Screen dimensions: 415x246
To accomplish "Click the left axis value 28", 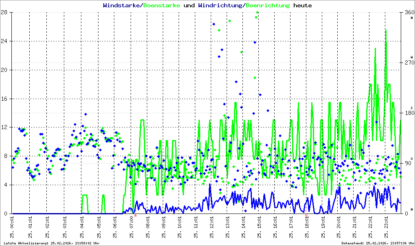I will tap(4, 13).
